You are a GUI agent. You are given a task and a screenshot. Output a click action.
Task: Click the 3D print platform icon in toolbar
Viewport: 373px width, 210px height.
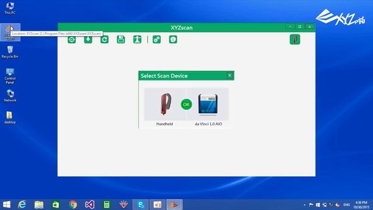pos(138,39)
